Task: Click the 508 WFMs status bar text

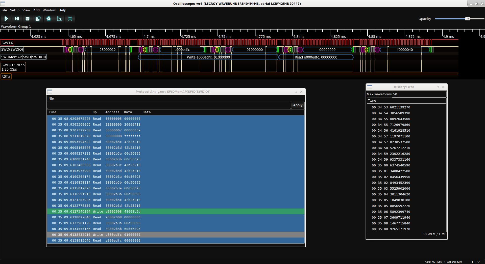Action: 444,262
